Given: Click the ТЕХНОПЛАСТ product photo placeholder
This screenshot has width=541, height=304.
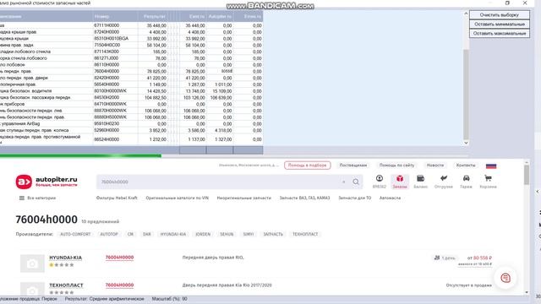Looking at the screenshot, I should 32,288.
